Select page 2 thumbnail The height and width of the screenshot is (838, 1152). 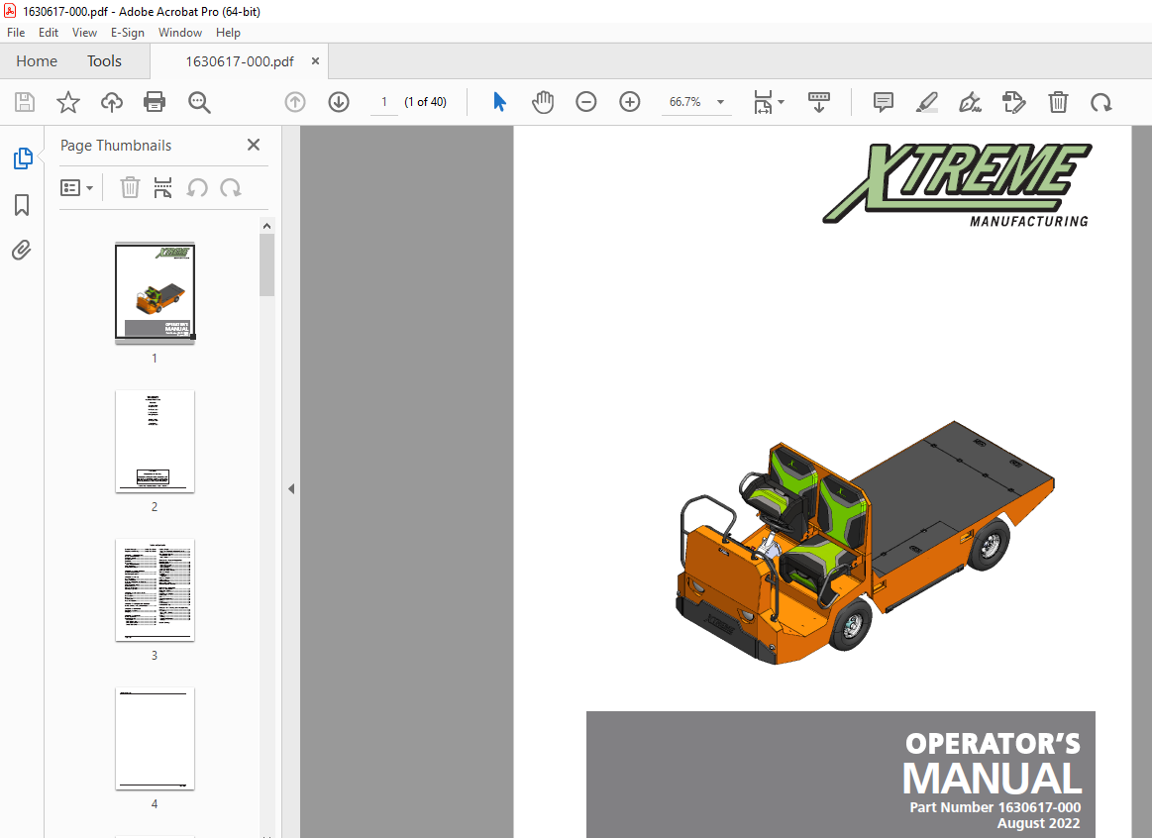[x=156, y=442]
